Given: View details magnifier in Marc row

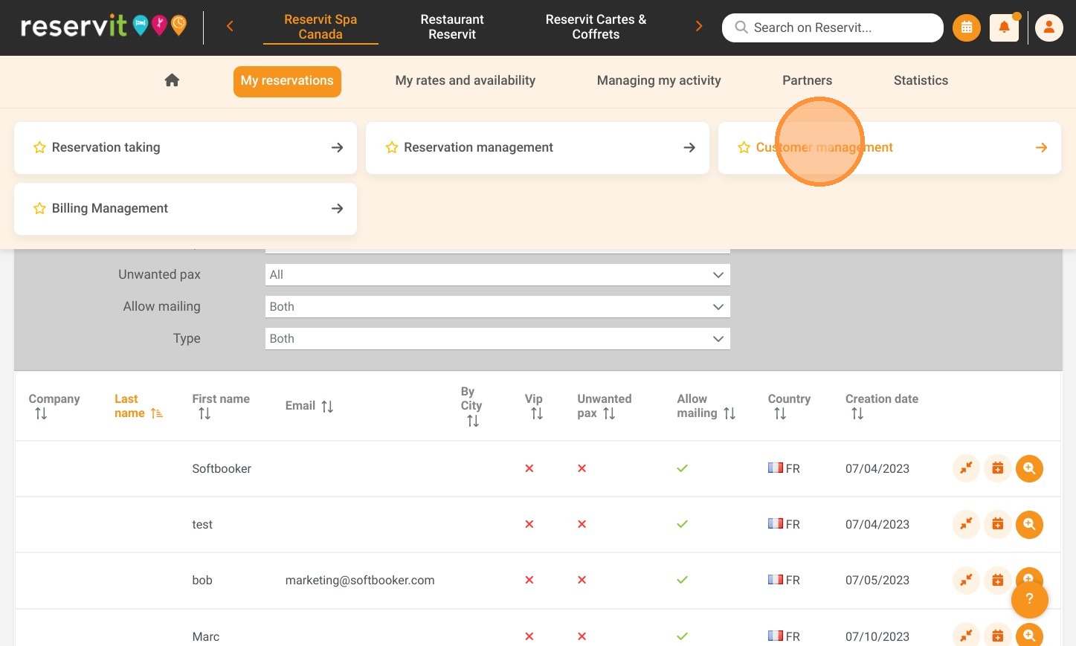Looking at the screenshot, I should pyautogui.click(x=1029, y=636).
